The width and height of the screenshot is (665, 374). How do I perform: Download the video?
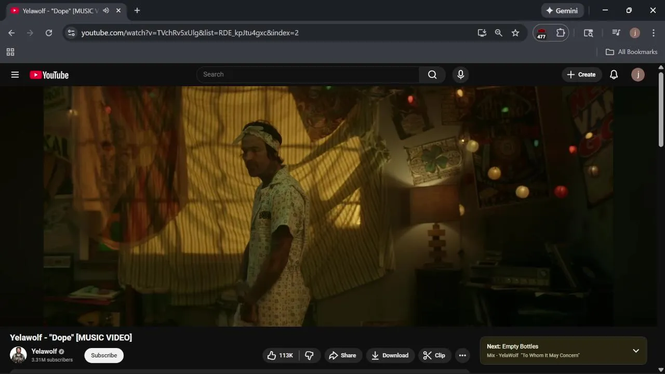[x=390, y=355]
